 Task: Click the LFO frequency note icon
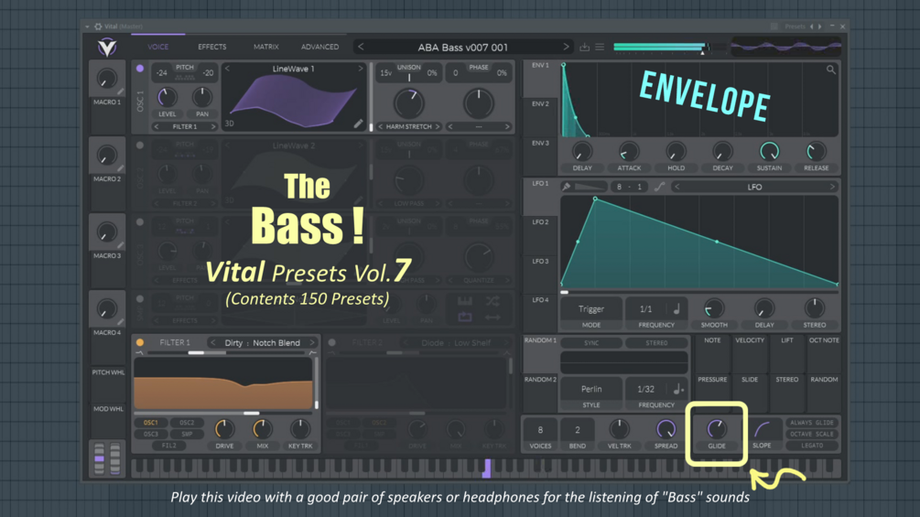[676, 309]
